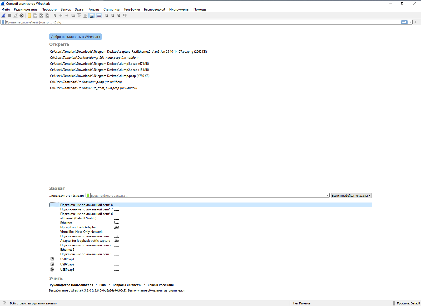Open recent file dump5.pcap
The height and width of the screenshot is (306, 421).
pos(100,64)
